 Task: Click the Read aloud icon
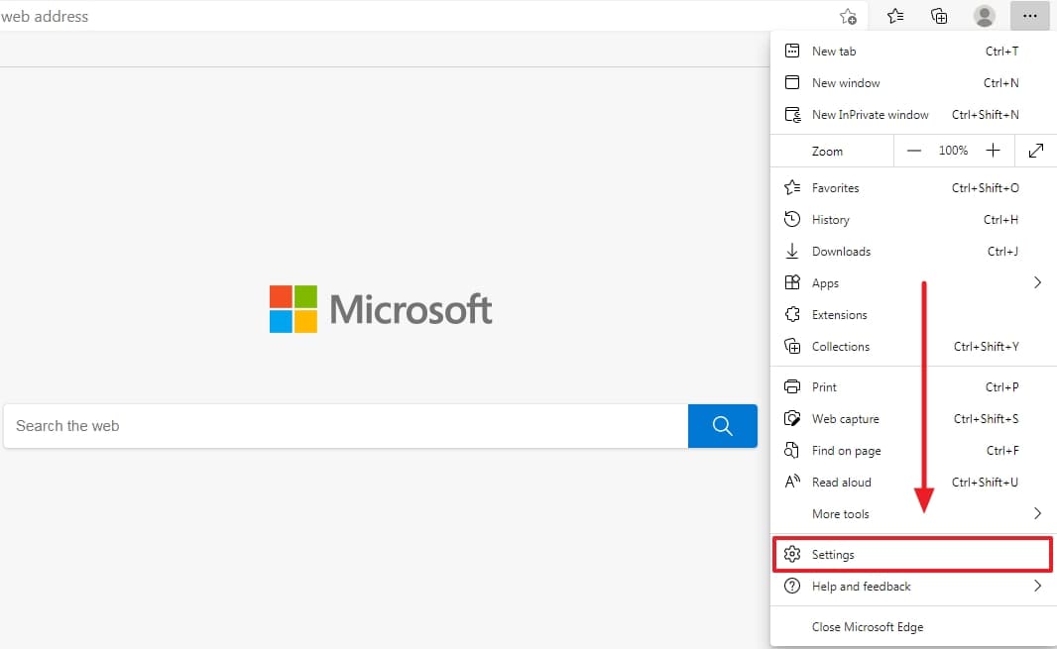[792, 482]
